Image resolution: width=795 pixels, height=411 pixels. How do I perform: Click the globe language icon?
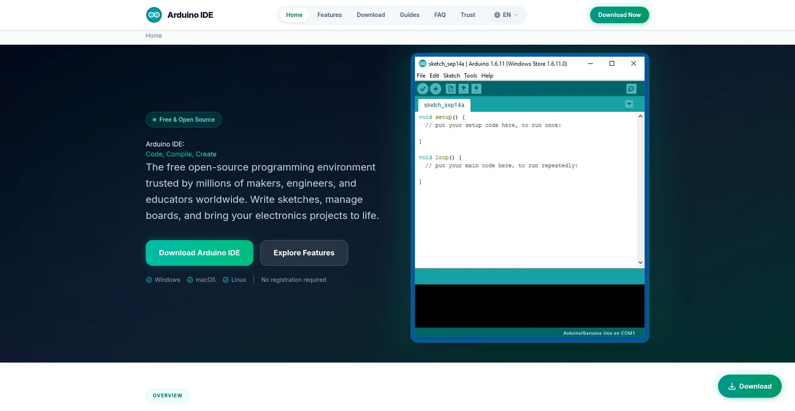(497, 15)
